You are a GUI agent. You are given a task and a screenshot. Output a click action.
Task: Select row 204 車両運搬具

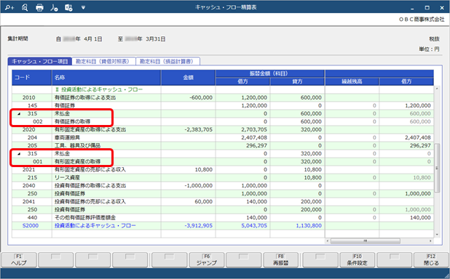(x=223, y=138)
